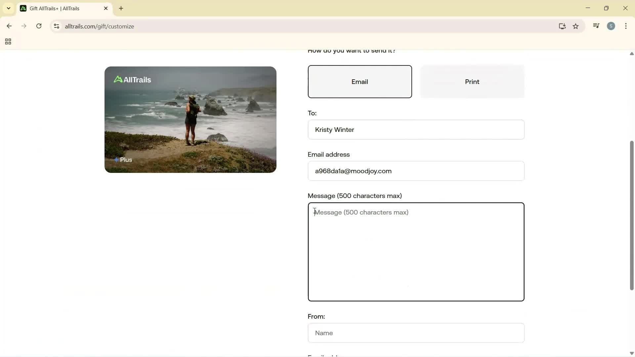
Task: Reload the AllTrails page
Action: tap(39, 26)
